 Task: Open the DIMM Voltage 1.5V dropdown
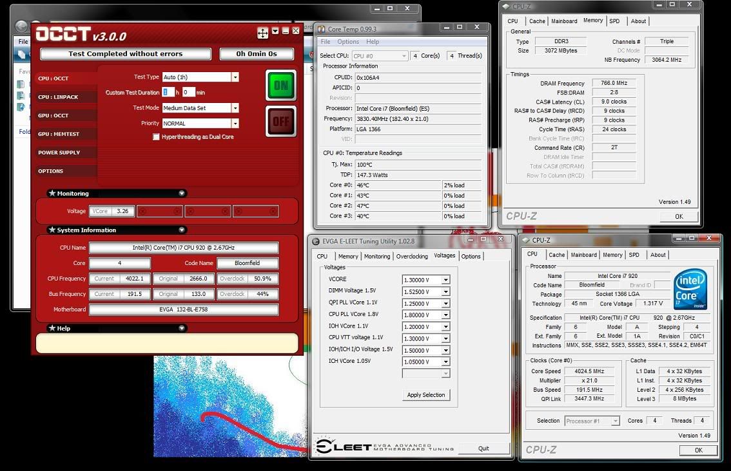tap(445, 292)
